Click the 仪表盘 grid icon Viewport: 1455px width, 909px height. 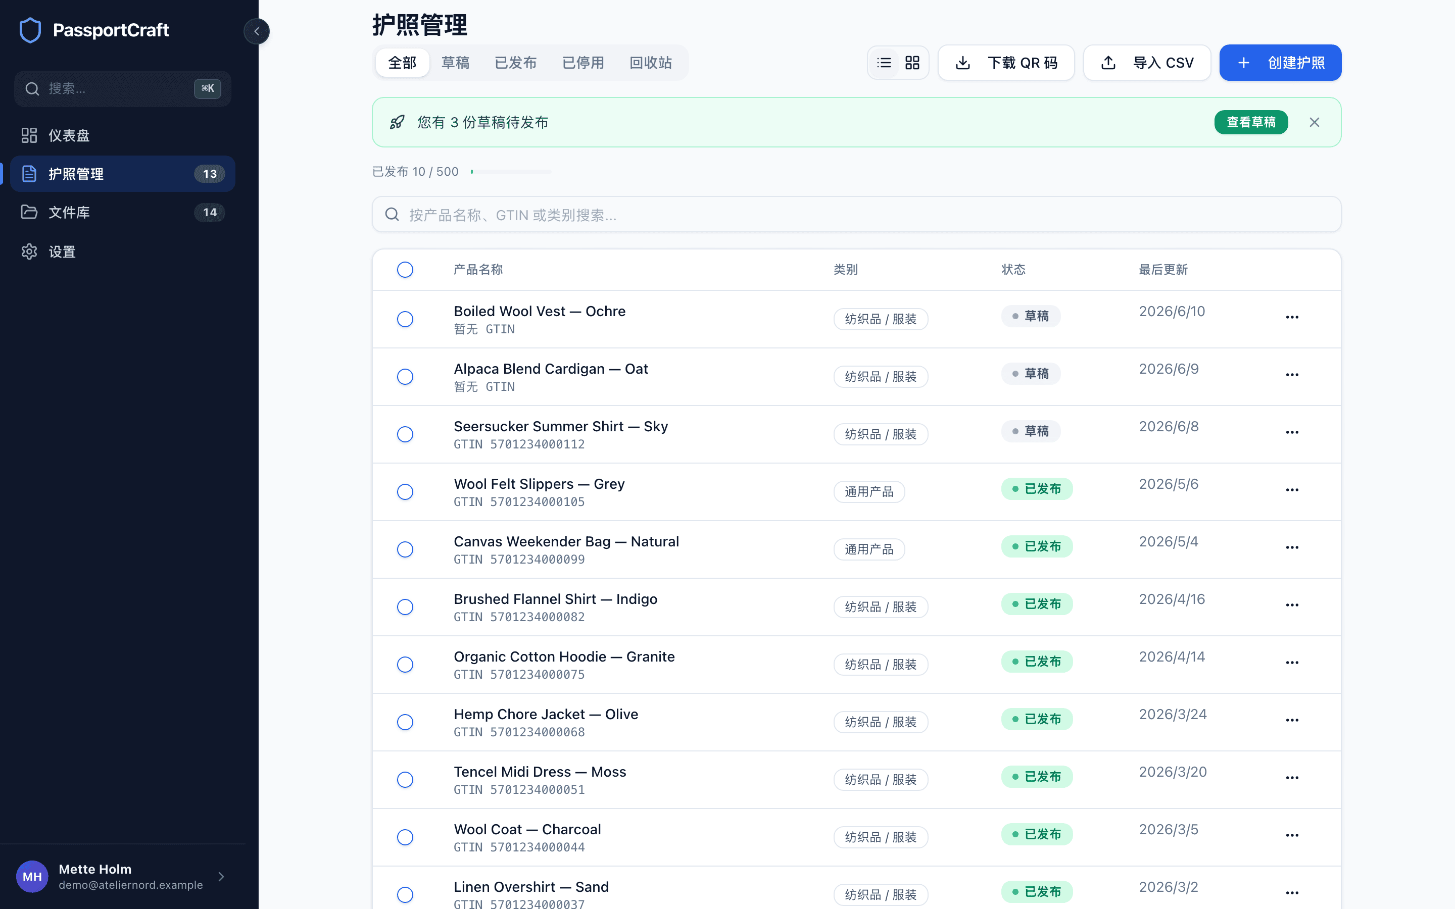point(29,135)
